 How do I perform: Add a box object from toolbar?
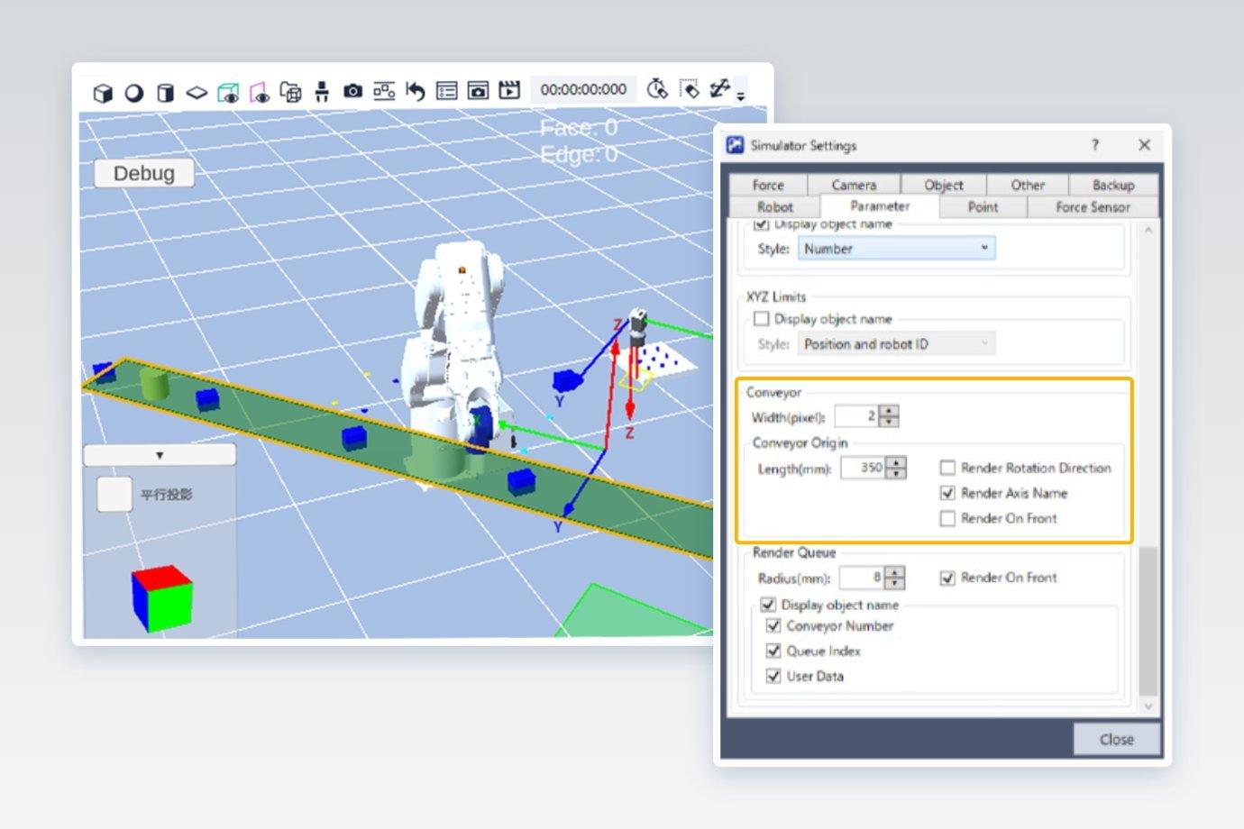pyautogui.click(x=103, y=92)
